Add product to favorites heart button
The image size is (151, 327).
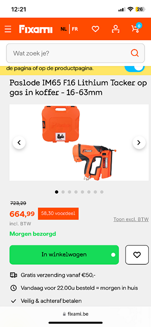137,255
